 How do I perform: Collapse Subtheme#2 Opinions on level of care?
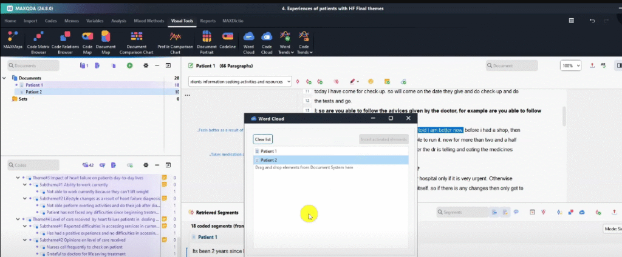[x=24, y=240]
